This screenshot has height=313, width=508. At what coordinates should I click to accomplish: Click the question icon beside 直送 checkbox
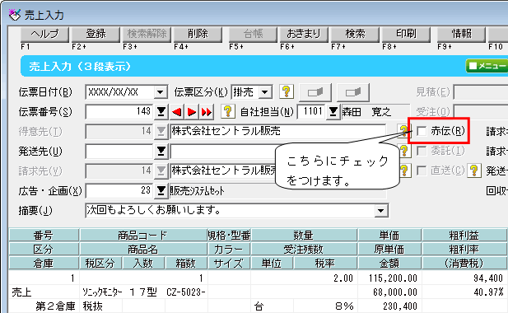point(474,171)
